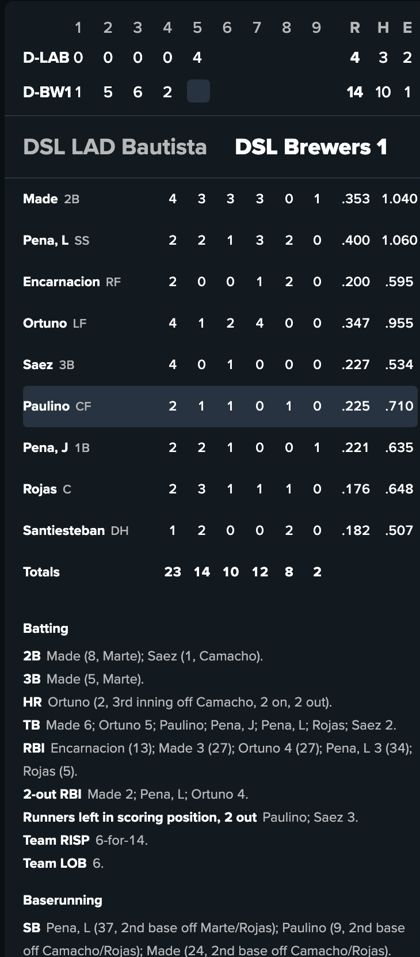Viewport: 420px width, 957px height.
Task: Click the D-BW1 team abbreviation in linescore
Action: (x=47, y=92)
